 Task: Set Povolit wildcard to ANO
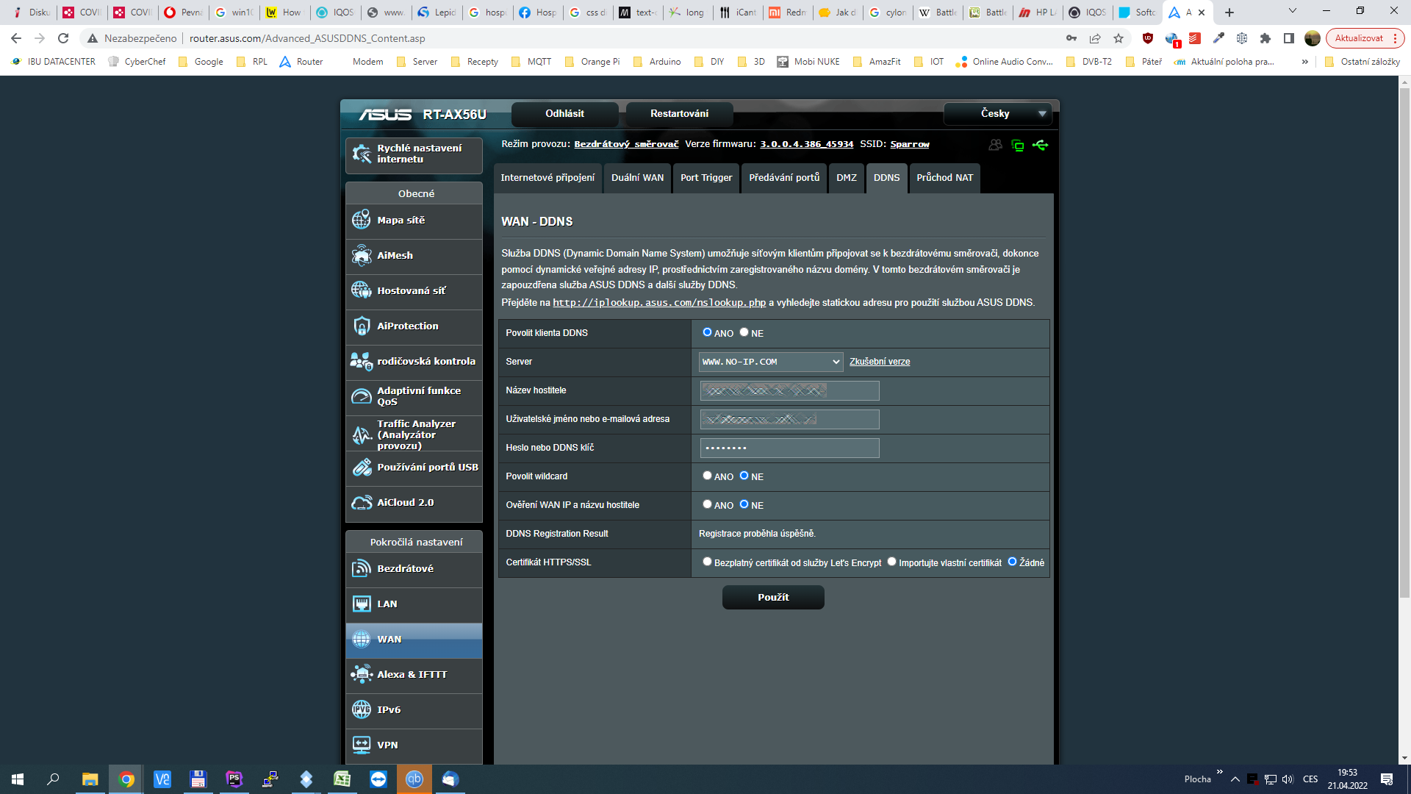coord(707,476)
